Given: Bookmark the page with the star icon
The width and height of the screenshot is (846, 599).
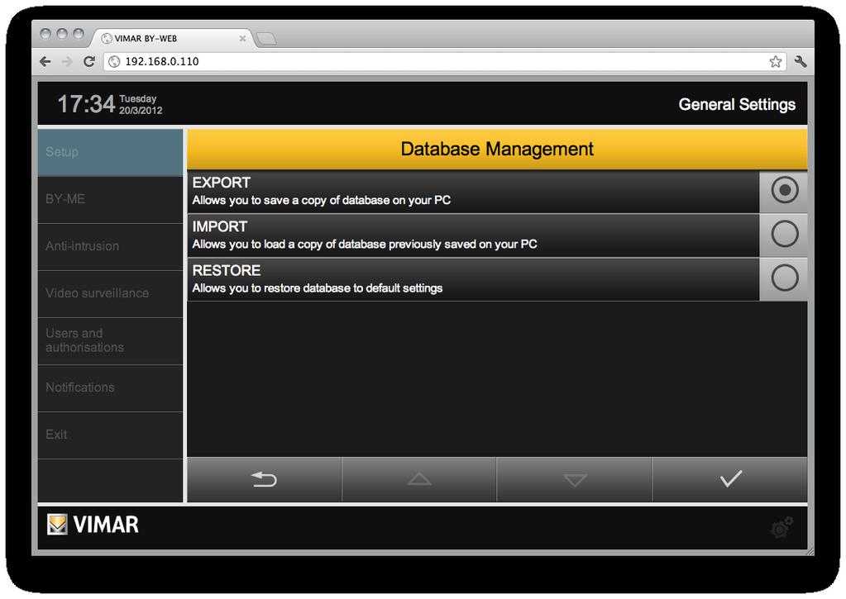Looking at the screenshot, I should click(x=776, y=61).
